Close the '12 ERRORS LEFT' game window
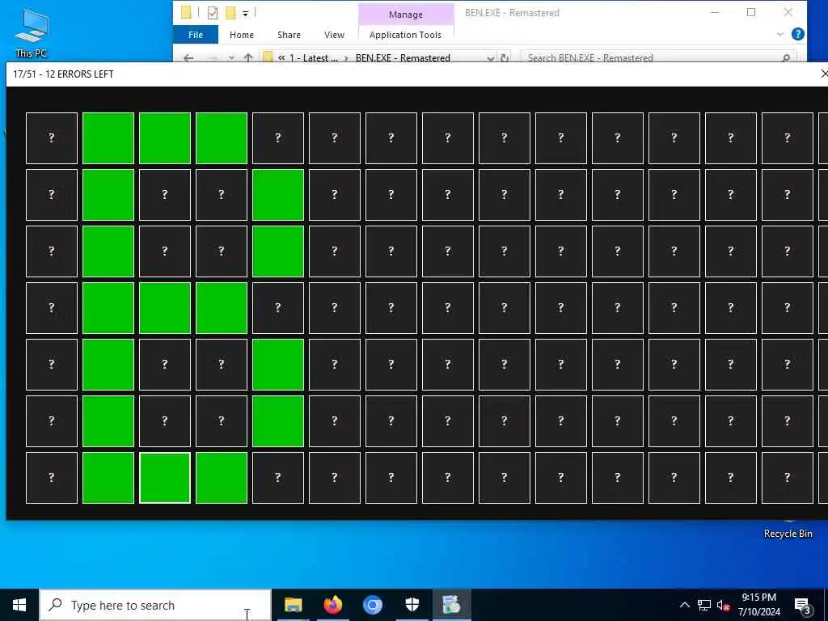This screenshot has height=621, width=828. coord(824,74)
